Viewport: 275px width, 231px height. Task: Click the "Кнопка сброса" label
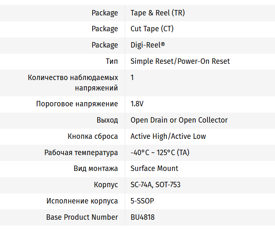[x=93, y=136]
